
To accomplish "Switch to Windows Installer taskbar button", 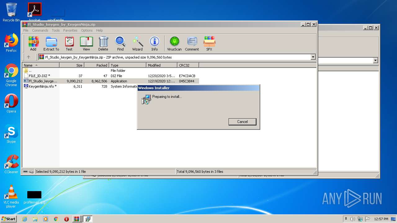I will [87, 219].
